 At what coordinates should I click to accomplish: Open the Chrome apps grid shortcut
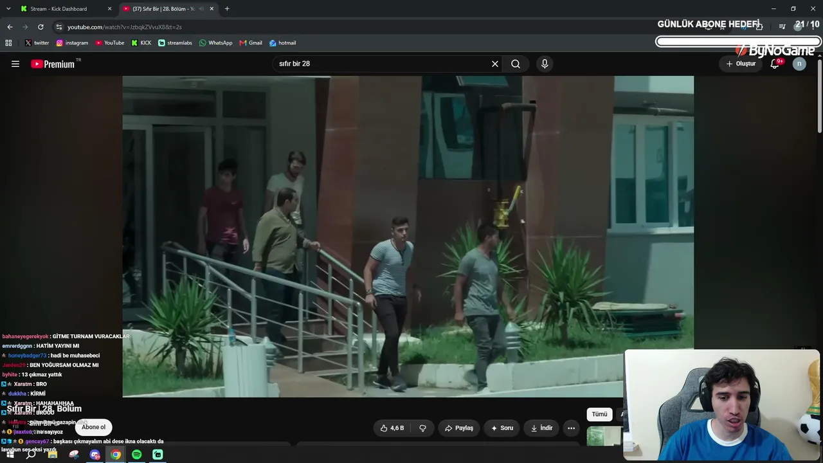point(8,43)
